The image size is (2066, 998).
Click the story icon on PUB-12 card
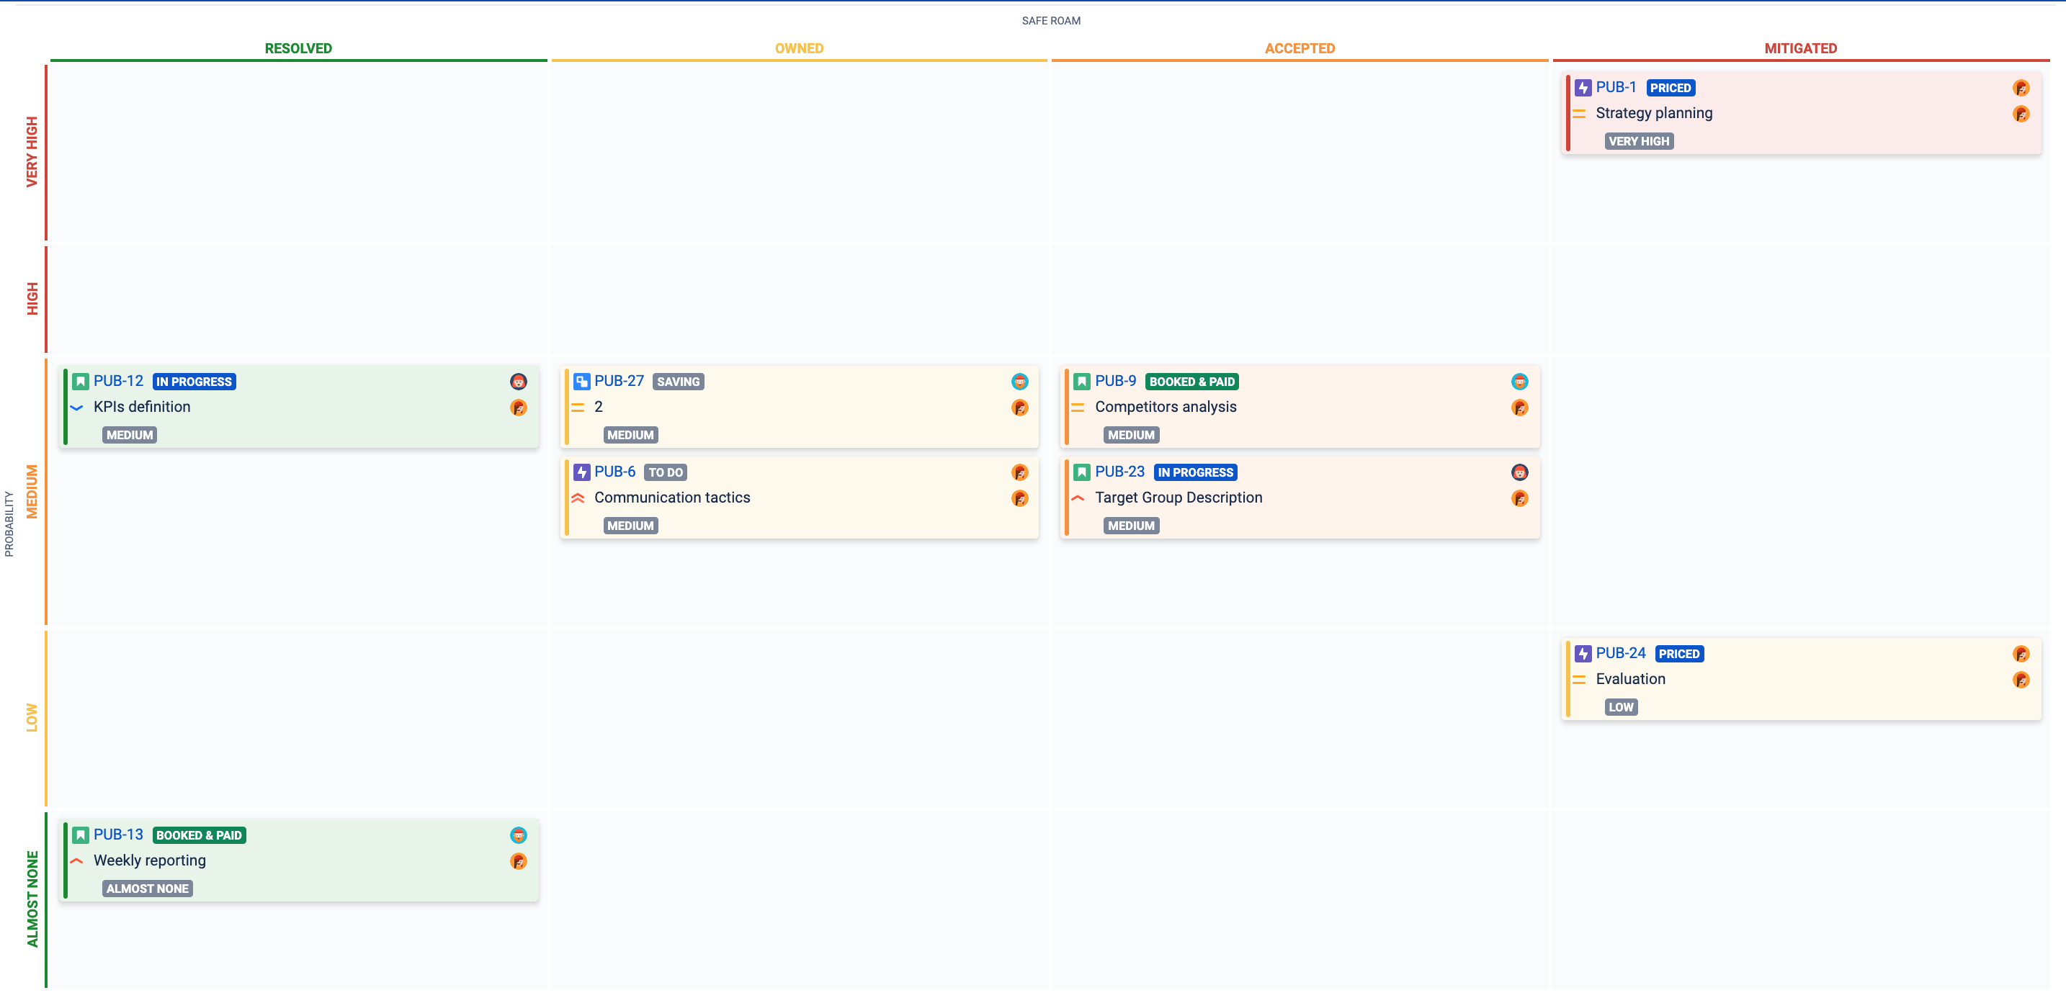tap(79, 382)
